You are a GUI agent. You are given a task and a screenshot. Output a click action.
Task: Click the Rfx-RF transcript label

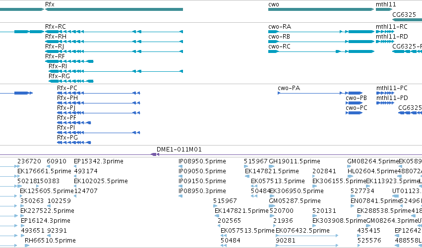pyautogui.click(x=55, y=56)
